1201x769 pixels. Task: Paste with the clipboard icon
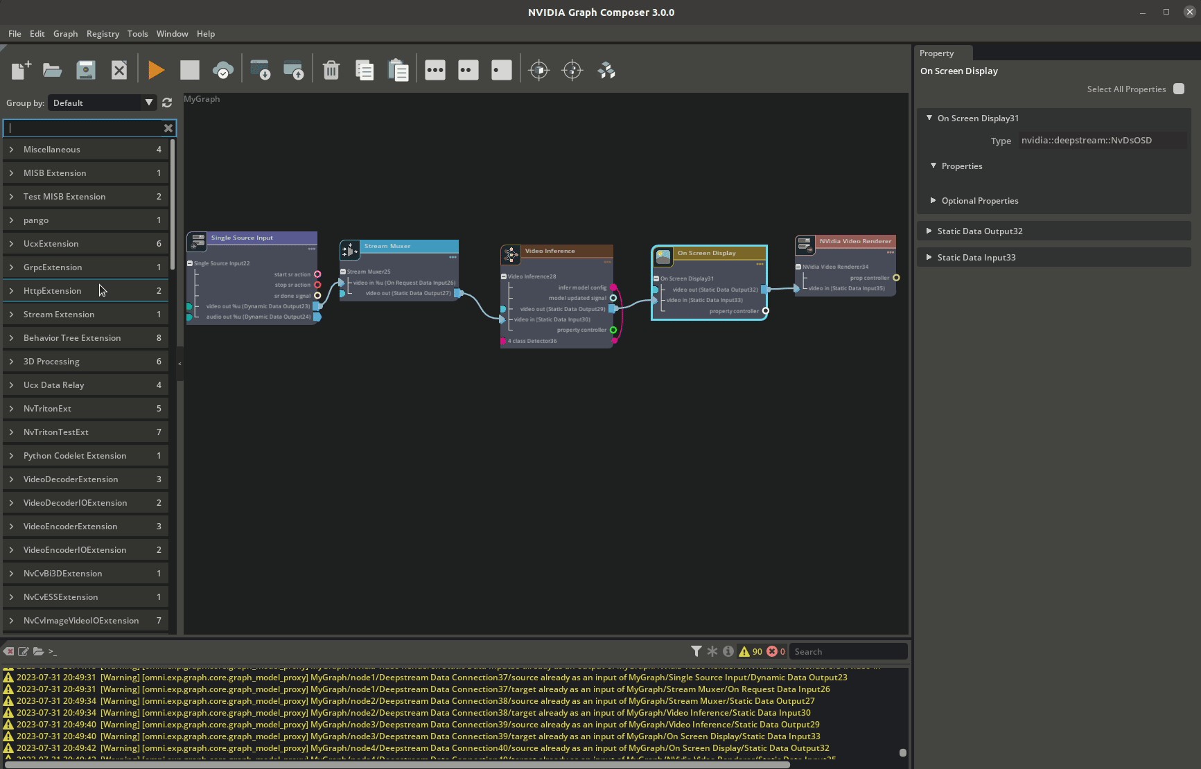(398, 70)
